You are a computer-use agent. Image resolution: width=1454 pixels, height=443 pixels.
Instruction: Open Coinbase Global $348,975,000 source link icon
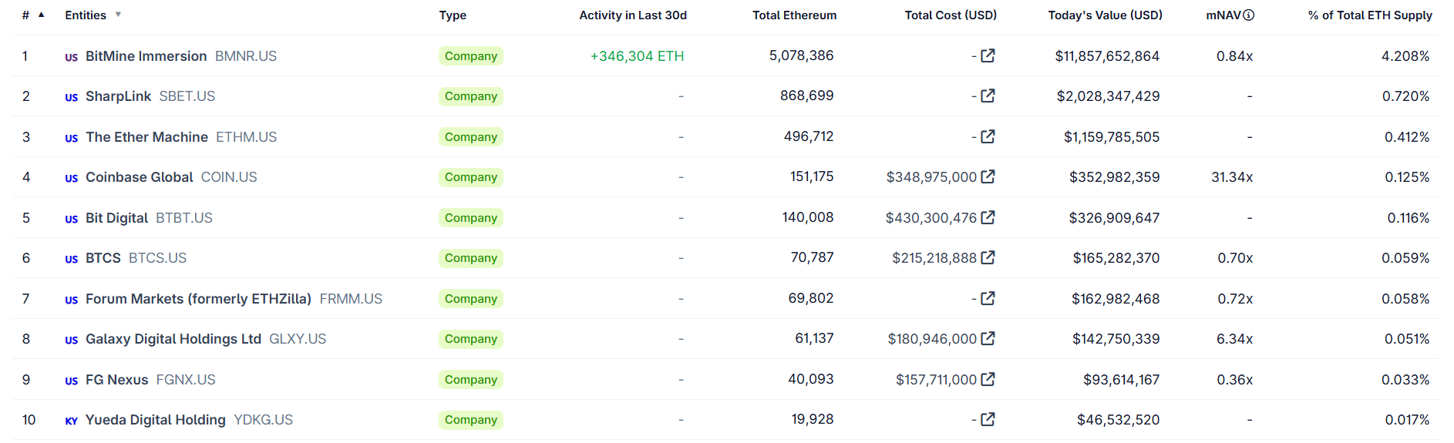click(x=988, y=176)
